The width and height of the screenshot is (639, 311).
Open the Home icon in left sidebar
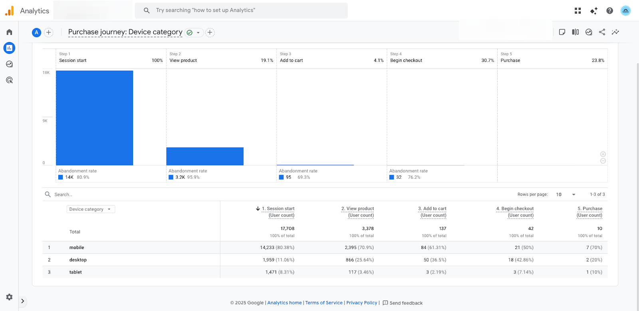click(9, 32)
